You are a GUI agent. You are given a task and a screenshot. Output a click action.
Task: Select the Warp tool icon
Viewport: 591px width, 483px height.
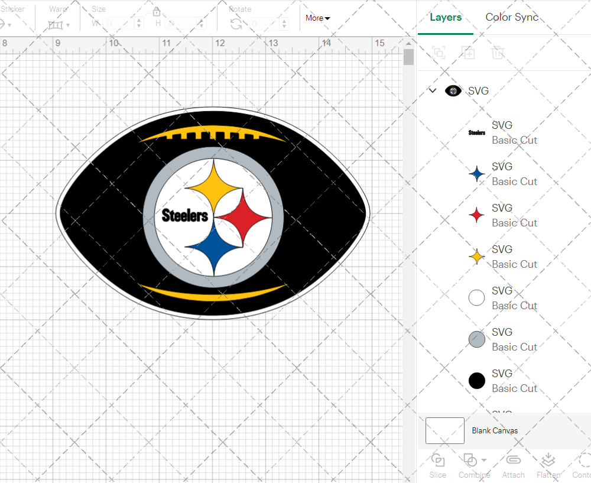click(x=56, y=25)
